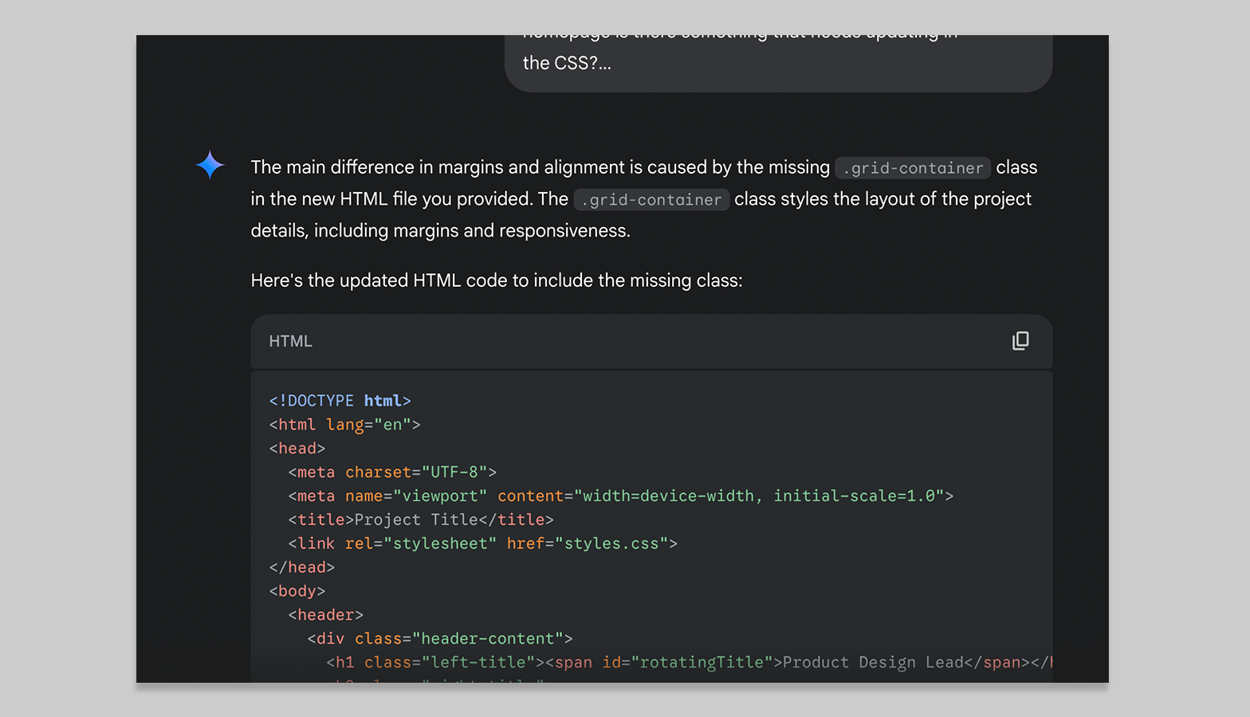Click the opening <header> tag line
This screenshot has height=717, width=1250.
coord(325,615)
